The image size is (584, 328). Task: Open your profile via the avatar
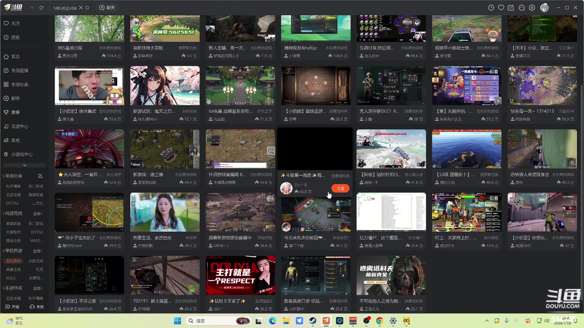tap(544, 7)
